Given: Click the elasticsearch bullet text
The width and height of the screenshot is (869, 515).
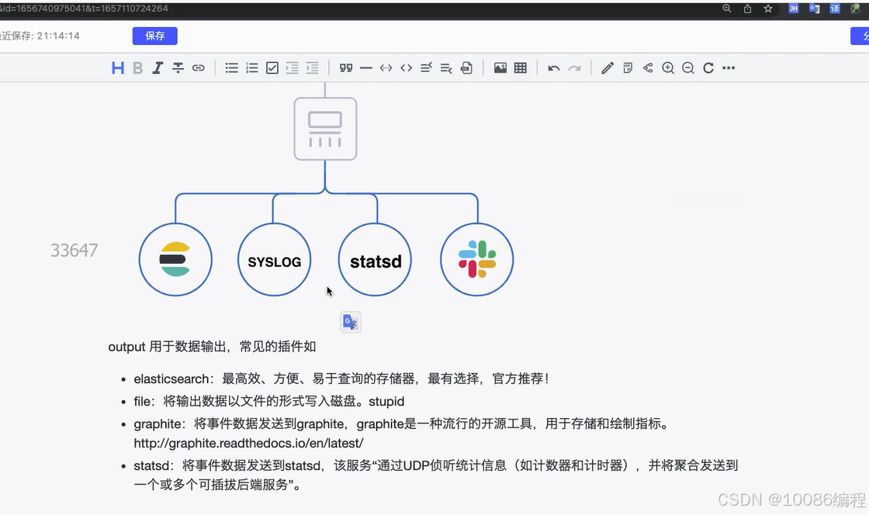Looking at the screenshot, I should [341, 378].
